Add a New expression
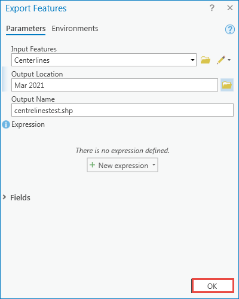 coord(122,165)
